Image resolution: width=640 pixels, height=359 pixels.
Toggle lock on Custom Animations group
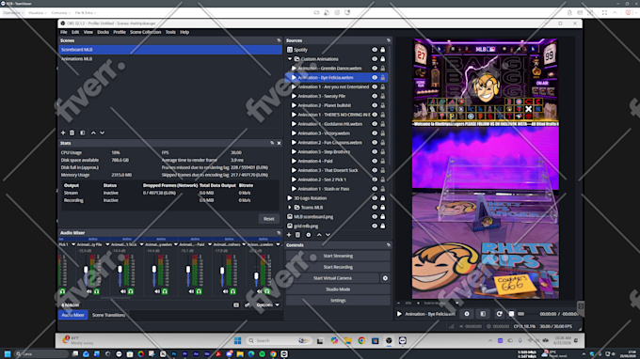pyautogui.click(x=383, y=59)
